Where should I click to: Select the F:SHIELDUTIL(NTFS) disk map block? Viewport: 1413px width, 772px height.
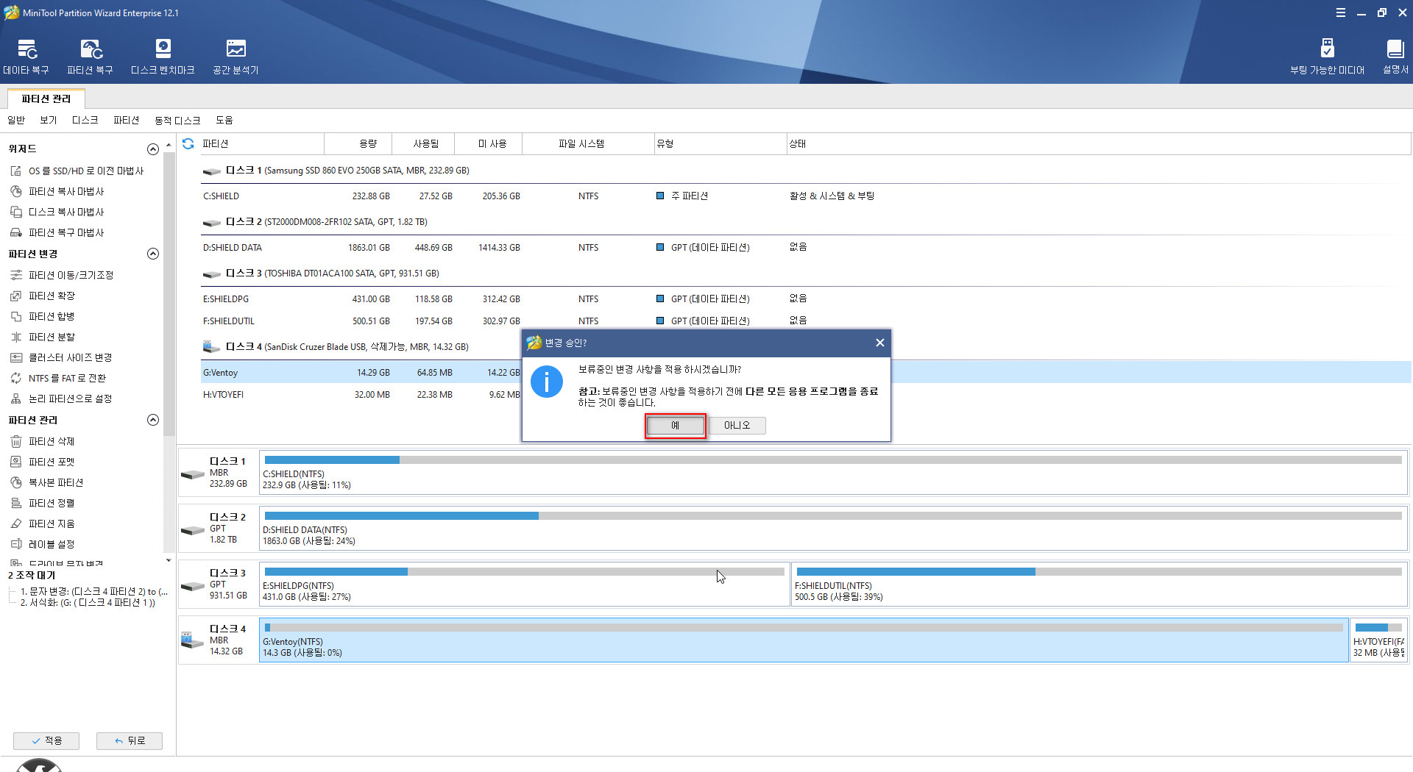click(x=1099, y=585)
